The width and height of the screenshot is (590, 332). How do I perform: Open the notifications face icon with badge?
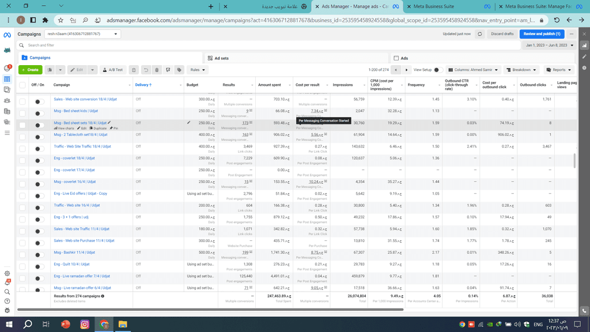point(7,68)
